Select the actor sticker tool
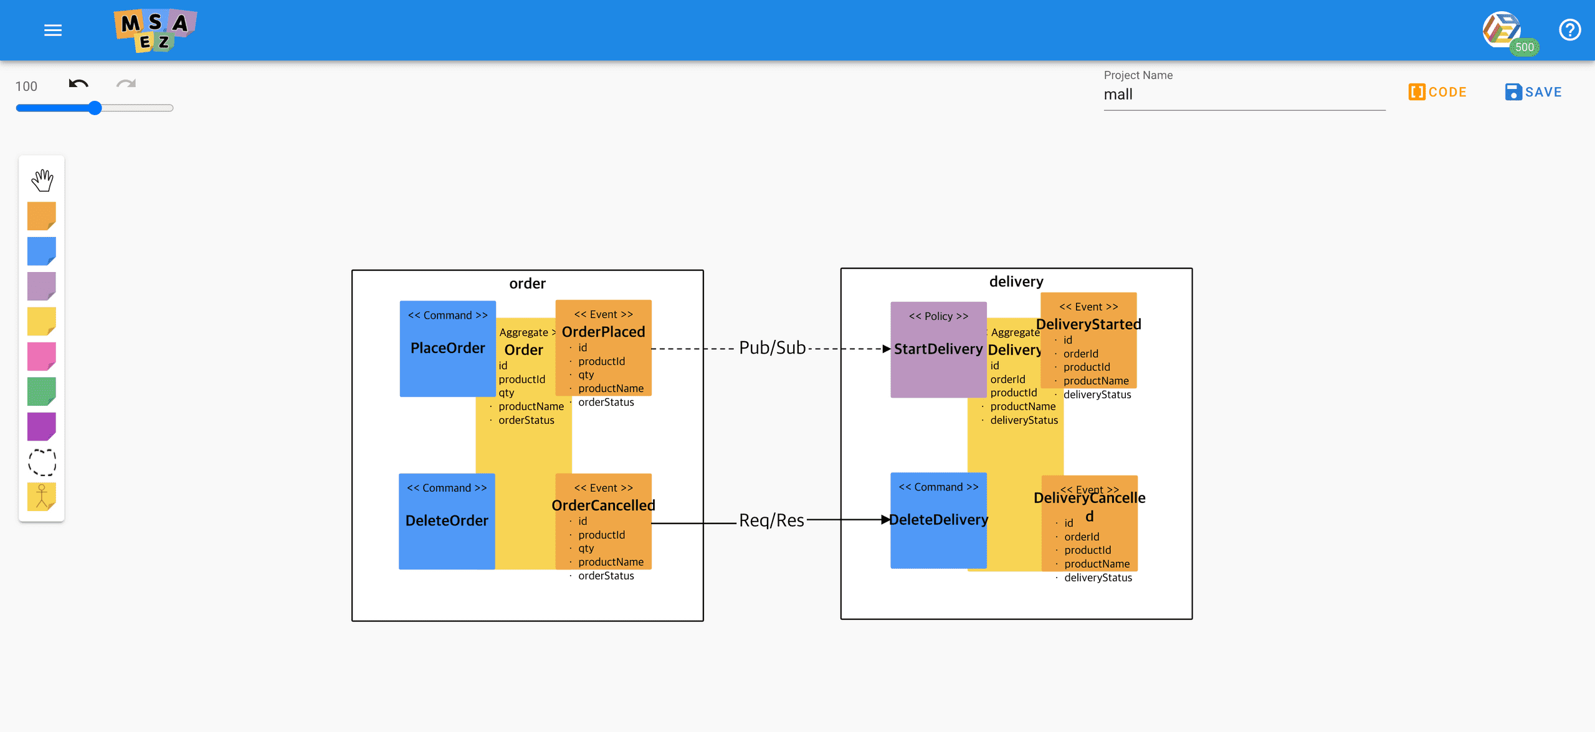This screenshot has width=1595, height=732. point(41,496)
